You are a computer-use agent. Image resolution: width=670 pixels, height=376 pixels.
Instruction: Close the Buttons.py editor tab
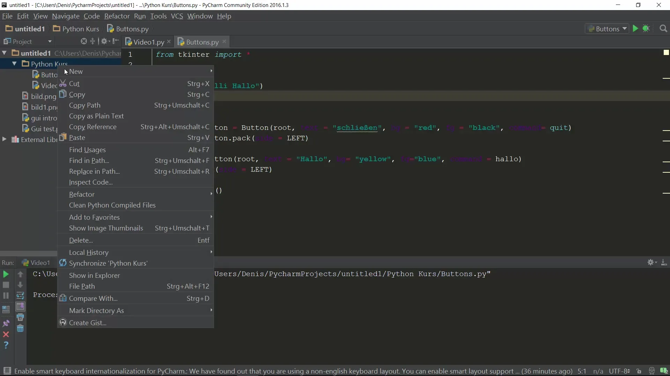pyautogui.click(x=224, y=41)
